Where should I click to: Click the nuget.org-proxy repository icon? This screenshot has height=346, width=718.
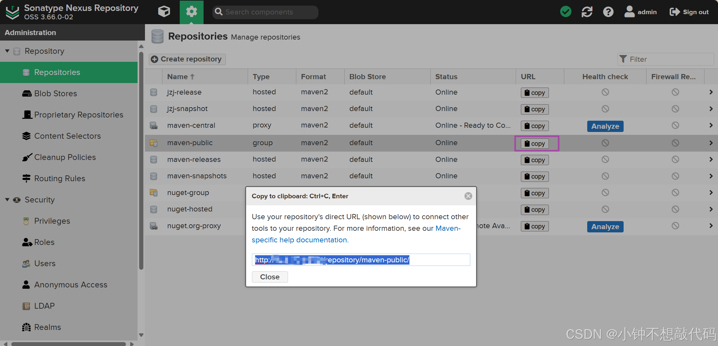(154, 226)
